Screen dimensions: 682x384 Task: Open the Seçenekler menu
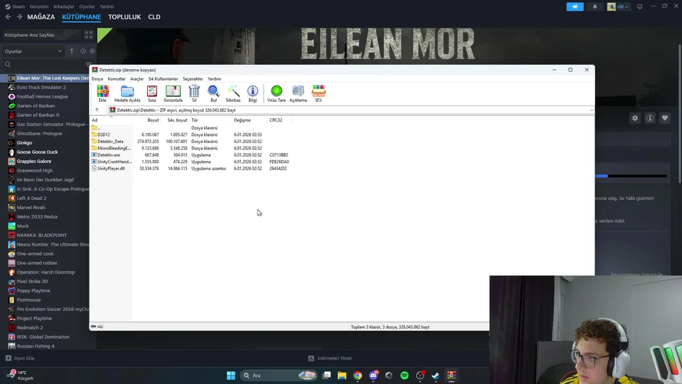point(193,79)
